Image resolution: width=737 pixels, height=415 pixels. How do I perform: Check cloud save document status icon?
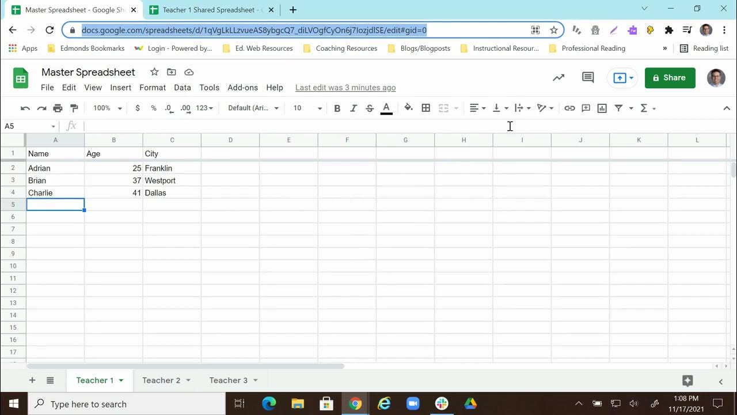(189, 72)
